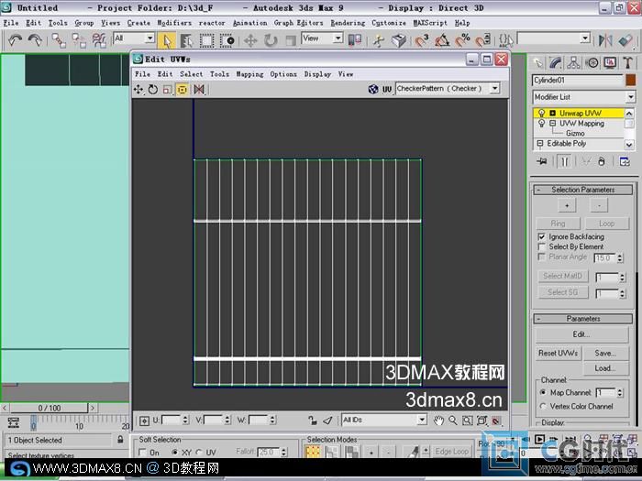
Task: Select Map Channel radio button
Action: coord(543,392)
